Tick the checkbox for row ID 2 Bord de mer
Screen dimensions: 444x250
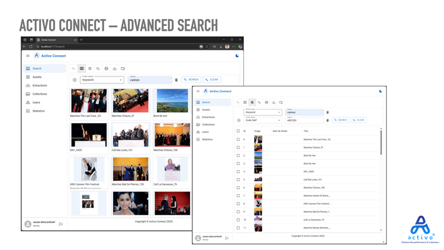(x=238, y=156)
